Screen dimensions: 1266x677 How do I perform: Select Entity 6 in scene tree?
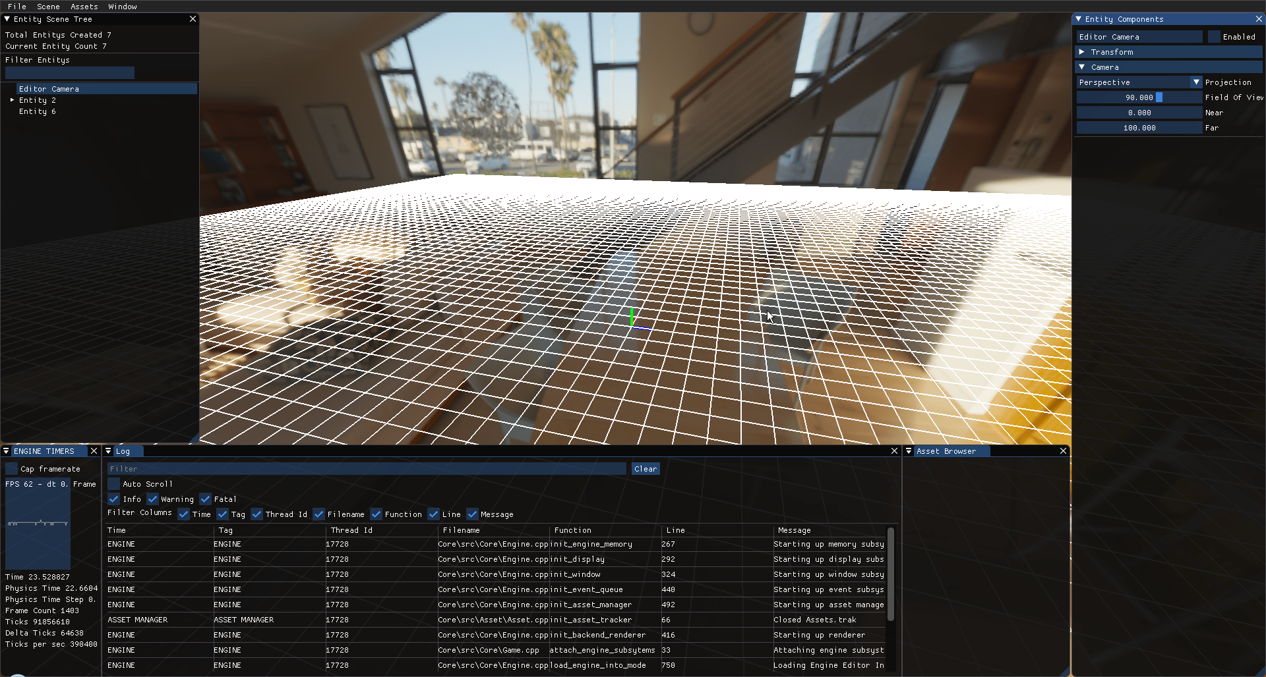click(38, 112)
